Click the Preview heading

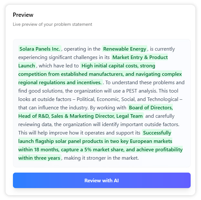(23, 15)
